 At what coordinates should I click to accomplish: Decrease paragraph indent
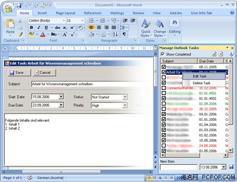tap(125, 20)
